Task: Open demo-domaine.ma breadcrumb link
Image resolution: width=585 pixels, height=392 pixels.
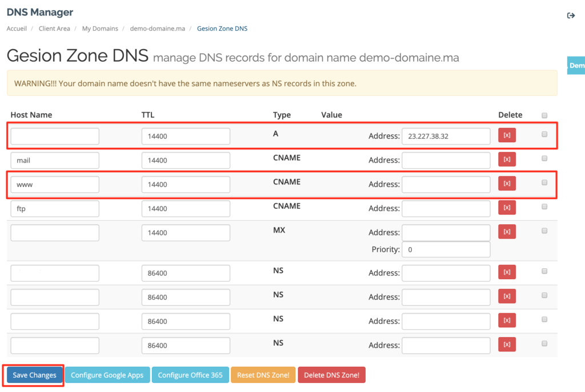Action: click(x=158, y=29)
